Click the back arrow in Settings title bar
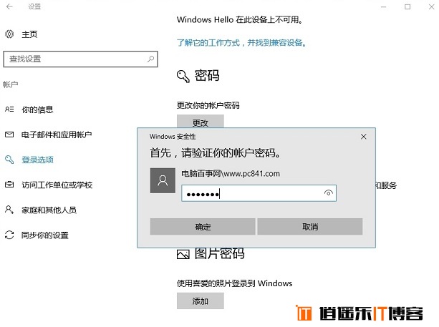439x327 pixels. click(x=9, y=6)
